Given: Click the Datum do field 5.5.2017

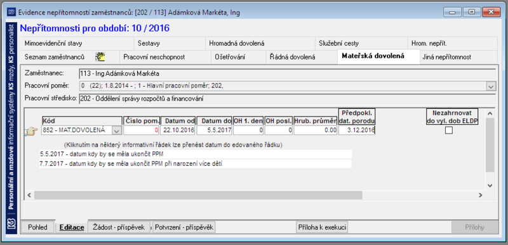Looking at the screenshot, I should [214, 130].
